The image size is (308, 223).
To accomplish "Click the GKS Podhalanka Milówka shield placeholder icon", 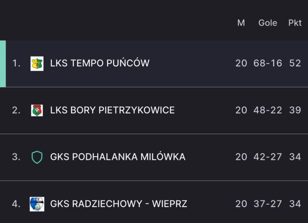I will (37, 157).
